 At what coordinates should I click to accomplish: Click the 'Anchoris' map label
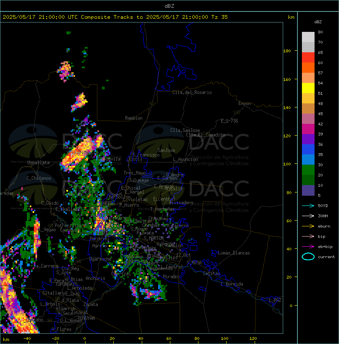click(x=95, y=278)
